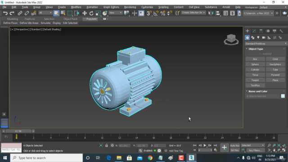Activate the Select and Link tool
The image size is (288, 162).
[20, 13]
